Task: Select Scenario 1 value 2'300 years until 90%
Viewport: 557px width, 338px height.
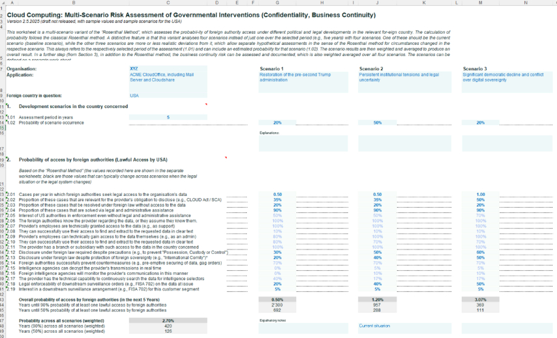Action: point(277,305)
